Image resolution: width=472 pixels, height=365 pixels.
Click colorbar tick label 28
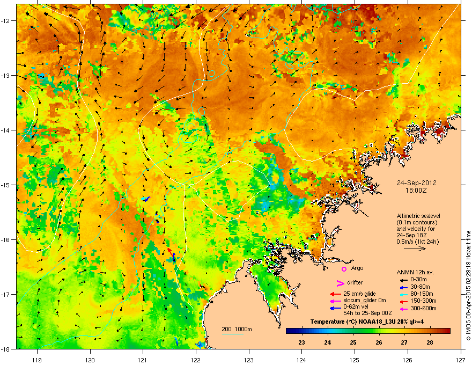point(430,342)
